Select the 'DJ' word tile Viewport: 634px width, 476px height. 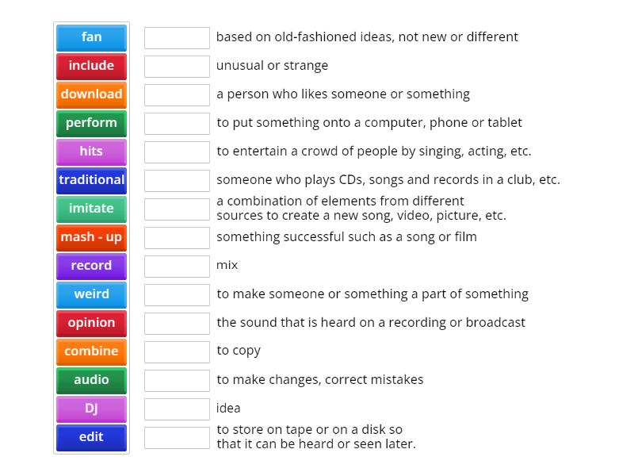(x=91, y=409)
